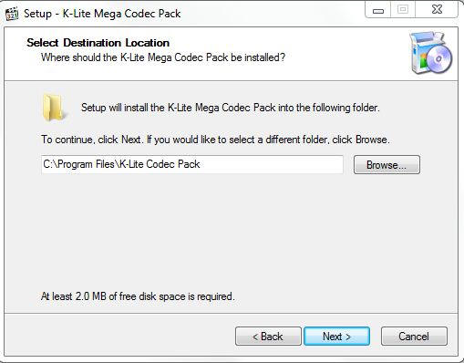The height and width of the screenshot is (363, 464).
Task: Click the window title 'Setup - K-Lite Mega Codec Pack'
Action: (102, 14)
